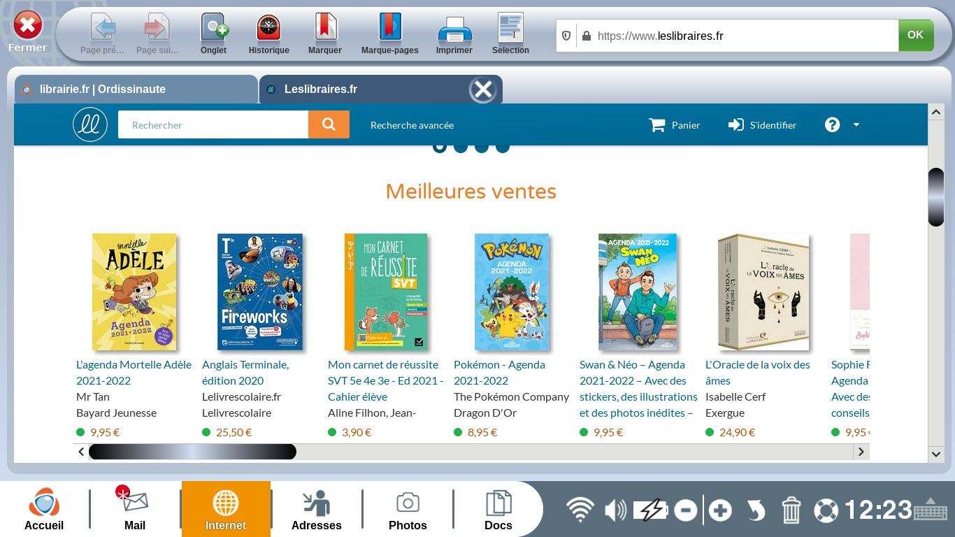Screen dimensions: 955x537
Task: Open Mon carnet de réussite SVT cover
Action: point(386,292)
